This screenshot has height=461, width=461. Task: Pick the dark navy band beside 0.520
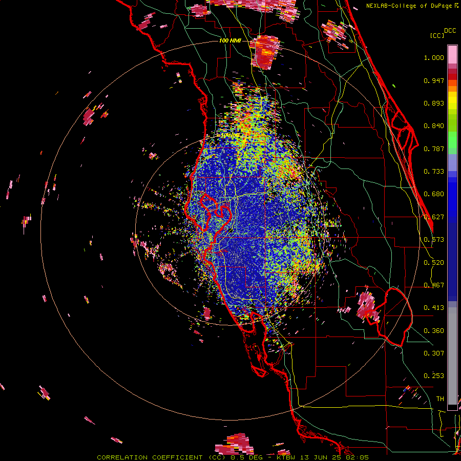[452, 262]
